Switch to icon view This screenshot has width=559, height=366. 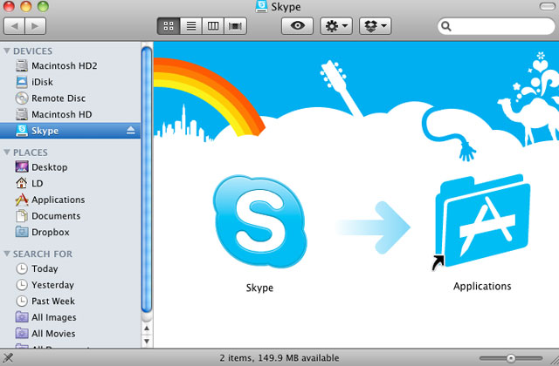[x=169, y=26]
